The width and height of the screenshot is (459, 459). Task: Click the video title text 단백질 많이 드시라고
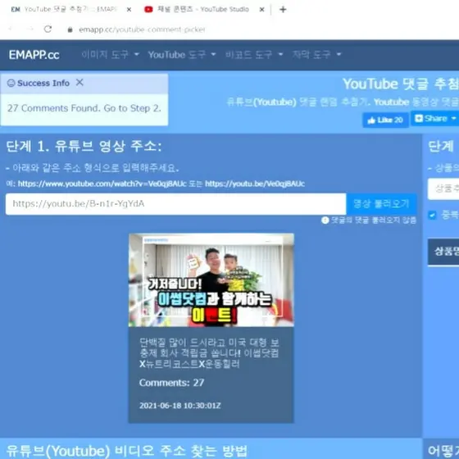click(209, 353)
